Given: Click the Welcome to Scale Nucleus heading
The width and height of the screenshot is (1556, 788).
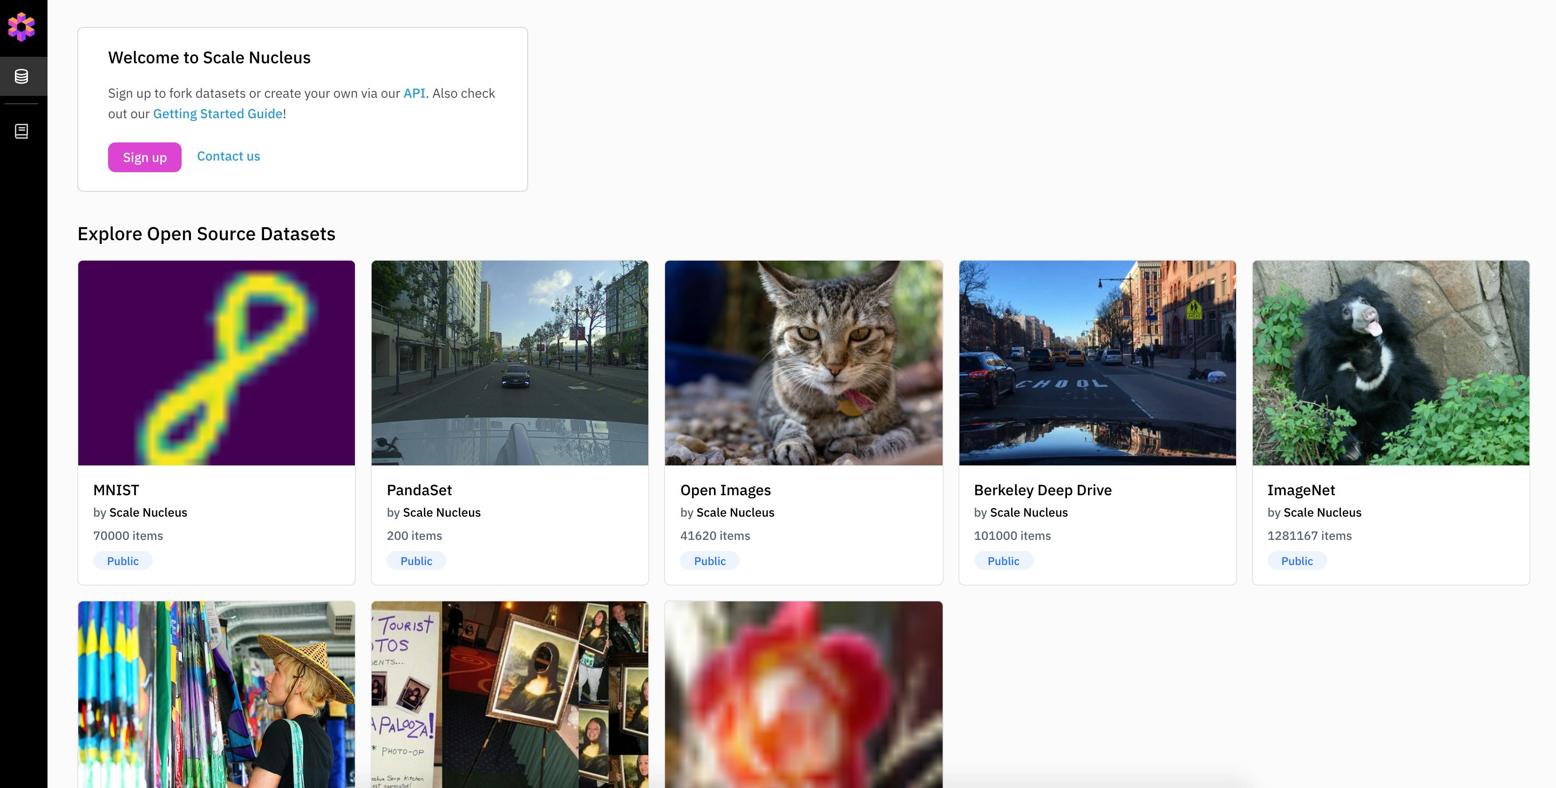Looking at the screenshot, I should click(x=209, y=57).
